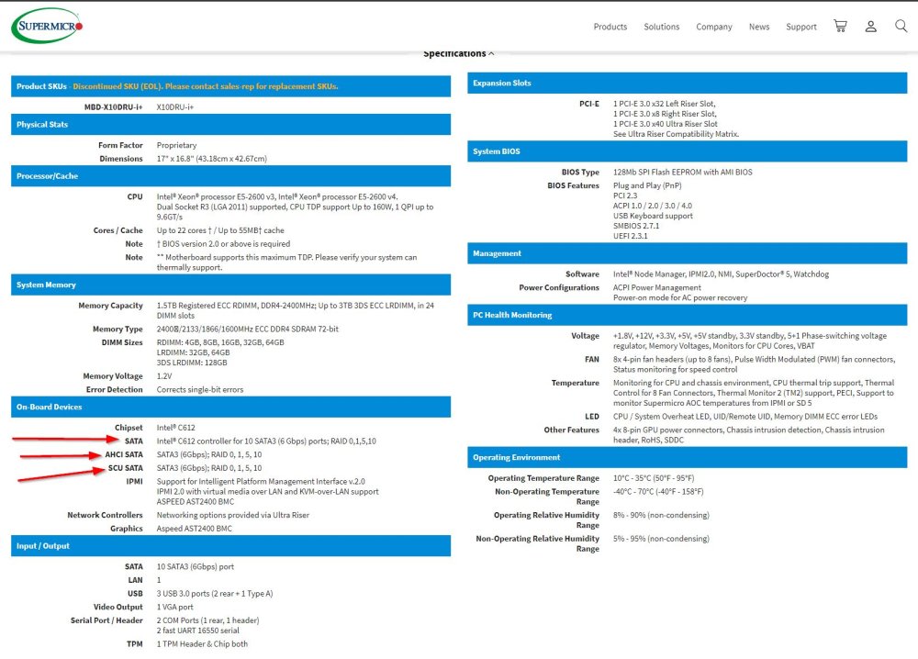This screenshot has height=659, width=918.
Task: Click the Network Controllers label
Action: point(105,515)
